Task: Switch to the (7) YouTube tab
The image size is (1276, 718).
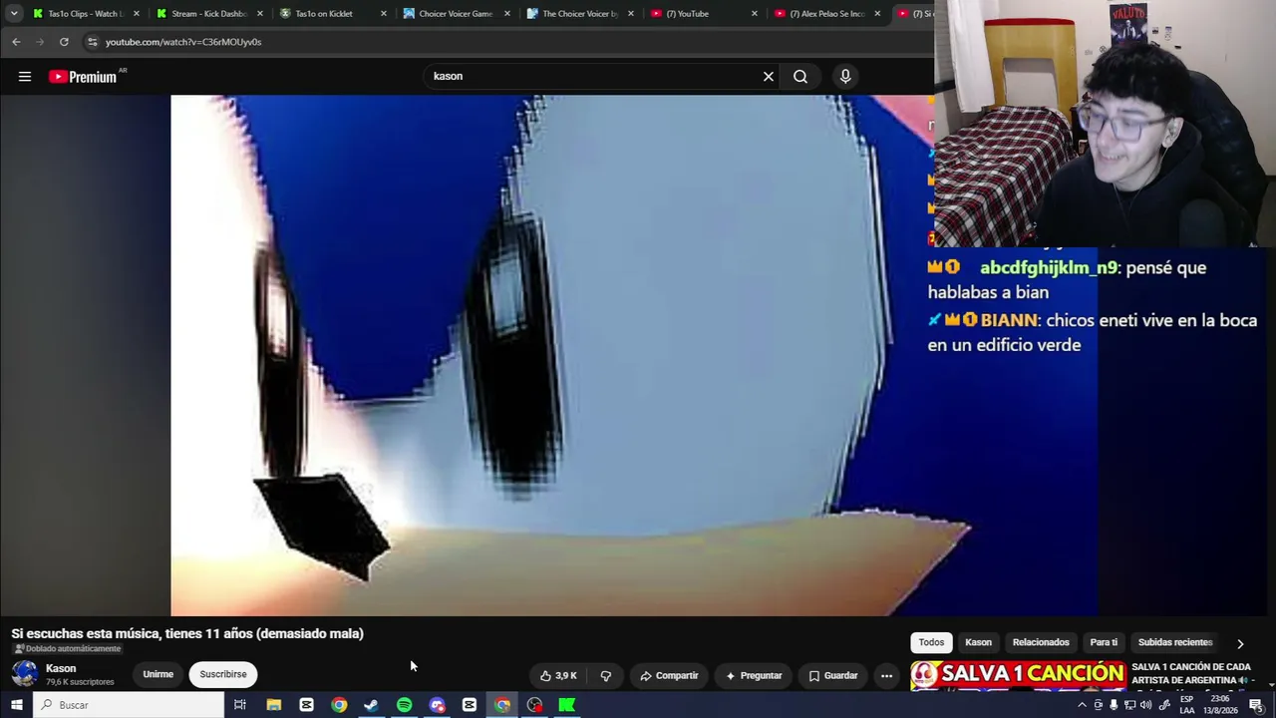Action: (x=704, y=14)
